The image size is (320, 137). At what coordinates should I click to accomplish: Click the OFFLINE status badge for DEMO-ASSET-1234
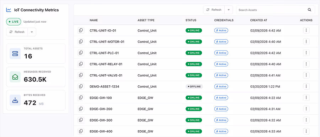[194, 87]
